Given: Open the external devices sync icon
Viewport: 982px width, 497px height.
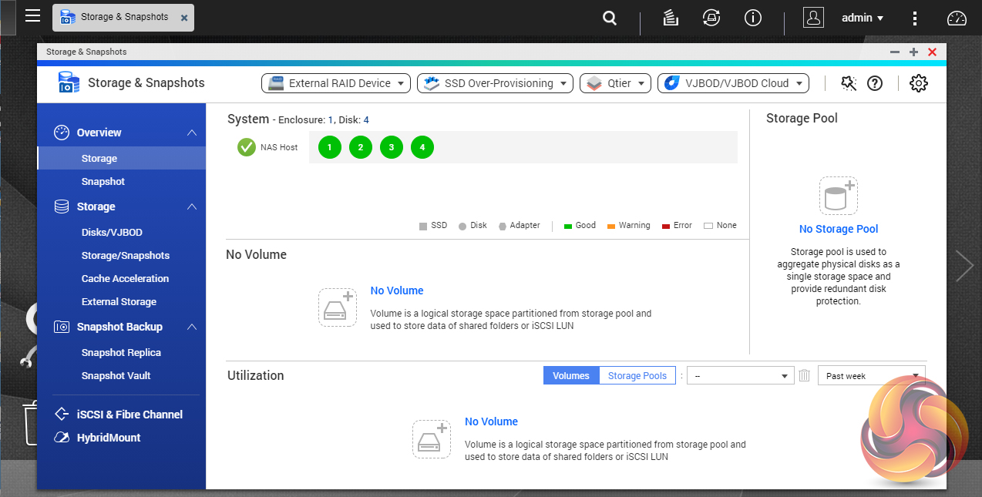Looking at the screenshot, I should coord(711,18).
